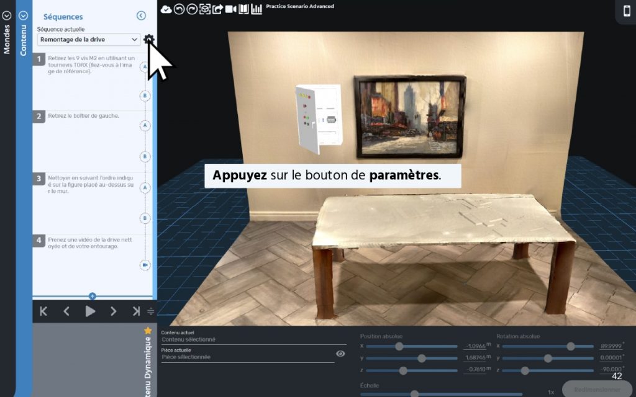Image resolution: width=636 pixels, height=397 pixels.
Task: Click the 3D cube focus icon
Action: coord(205,9)
